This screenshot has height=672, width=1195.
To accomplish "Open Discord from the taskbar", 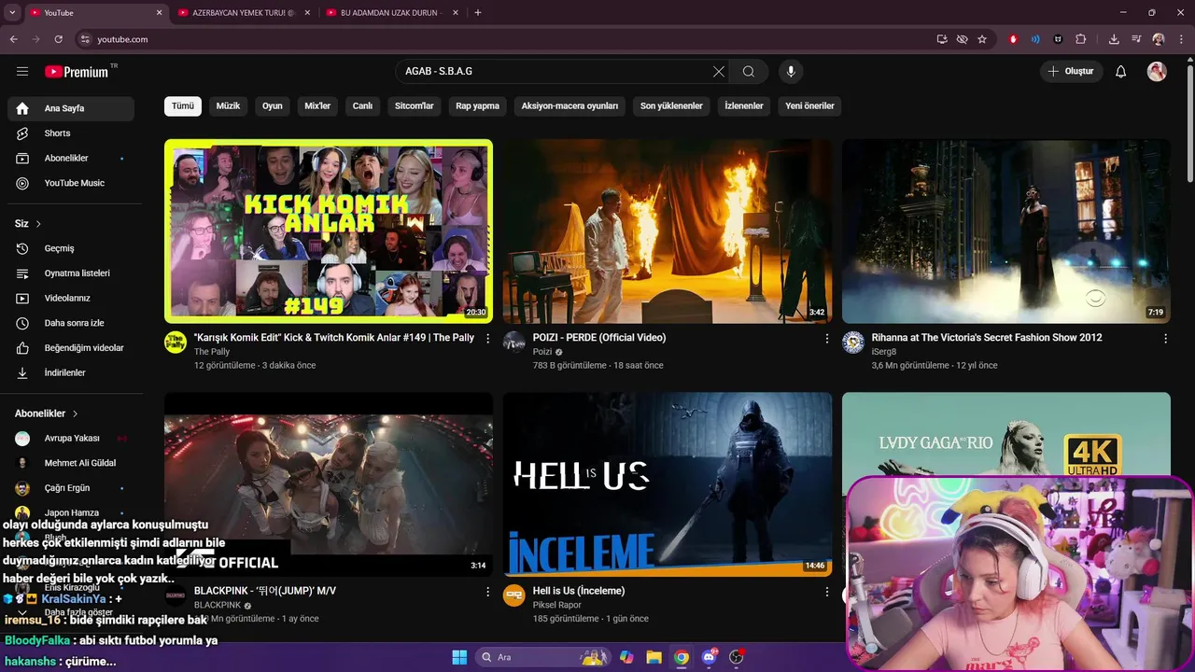I will (709, 657).
